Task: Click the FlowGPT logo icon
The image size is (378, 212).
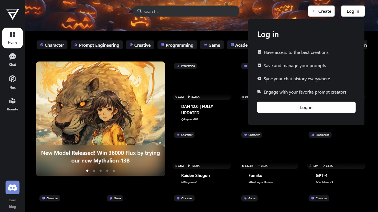Action: 12,14
